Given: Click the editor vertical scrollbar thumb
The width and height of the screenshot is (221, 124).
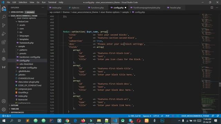Looking at the screenshot, I should (220, 84).
